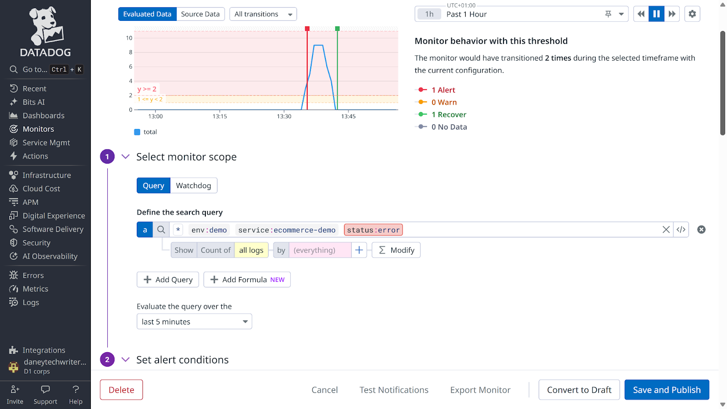Open All transitions dropdown
The height and width of the screenshot is (409, 727).
[263, 14]
